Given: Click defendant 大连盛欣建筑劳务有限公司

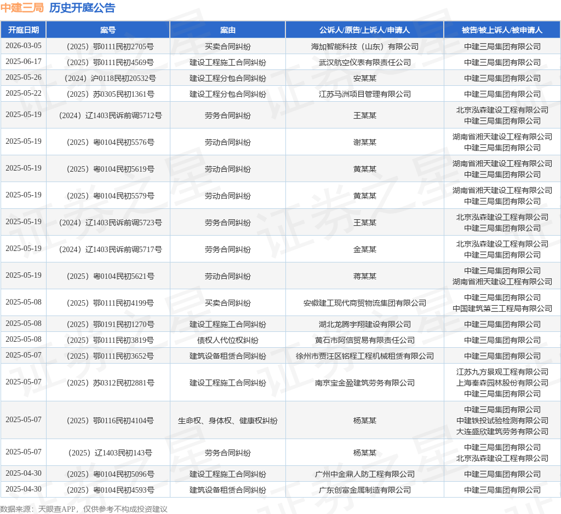Looking at the screenshot, I should (502, 431).
